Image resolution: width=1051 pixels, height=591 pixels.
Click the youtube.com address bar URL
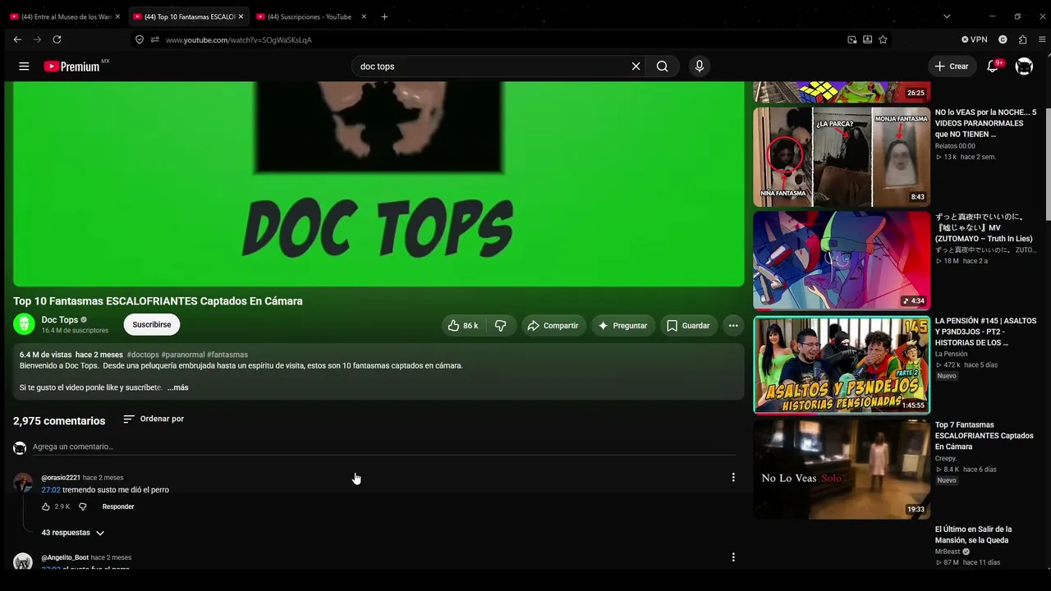(x=239, y=39)
